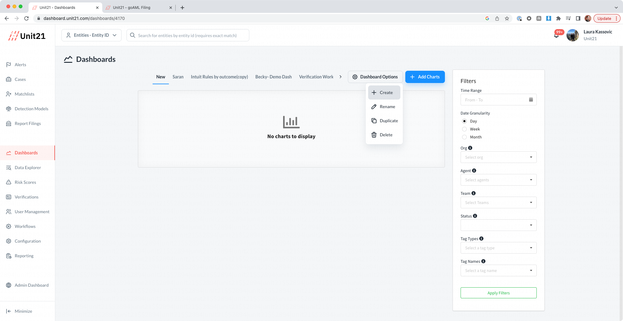Image resolution: width=623 pixels, height=321 pixels.
Task: Click Laura Kassovic profile avatar
Action: [x=573, y=35]
